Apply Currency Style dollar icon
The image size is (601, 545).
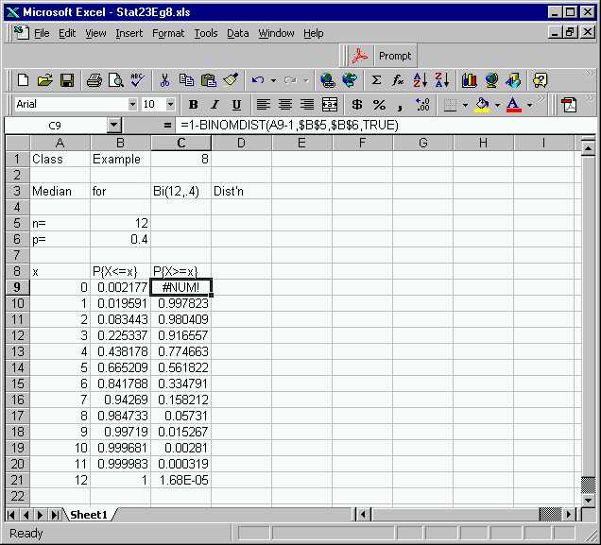click(356, 105)
